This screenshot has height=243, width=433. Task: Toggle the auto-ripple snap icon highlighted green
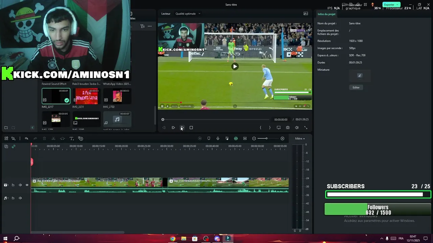click(236, 138)
